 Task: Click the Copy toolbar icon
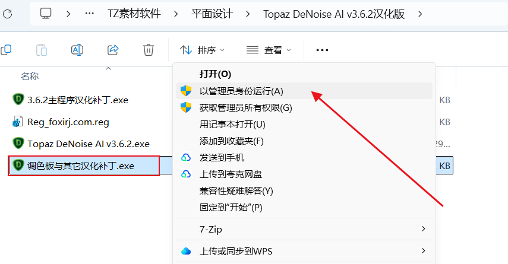[6, 50]
